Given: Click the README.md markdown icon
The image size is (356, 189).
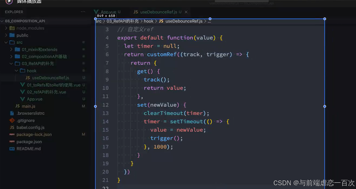Looking at the screenshot, I should click(12, 149).
